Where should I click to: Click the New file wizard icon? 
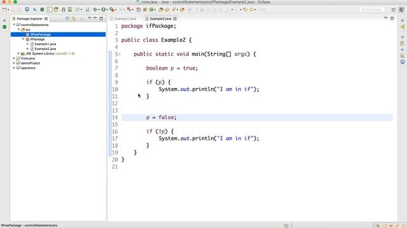4,9
